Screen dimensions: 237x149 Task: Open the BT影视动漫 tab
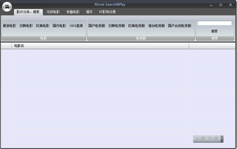(x=107, y=12)
